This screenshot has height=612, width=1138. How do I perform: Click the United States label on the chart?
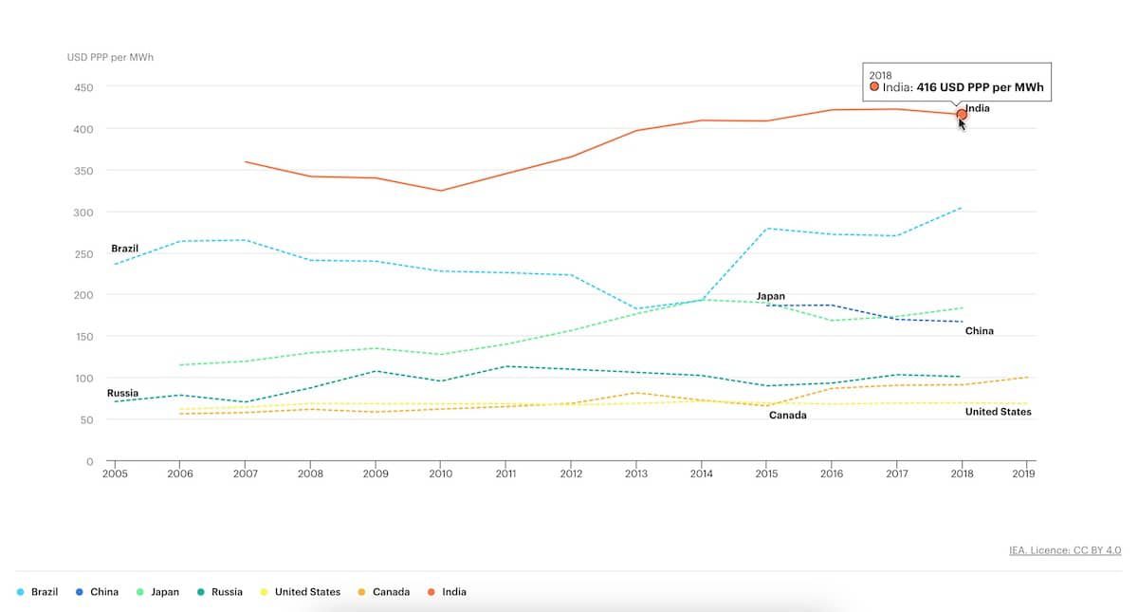998,412
